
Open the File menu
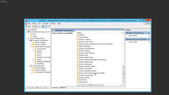(x=29, y=23)
